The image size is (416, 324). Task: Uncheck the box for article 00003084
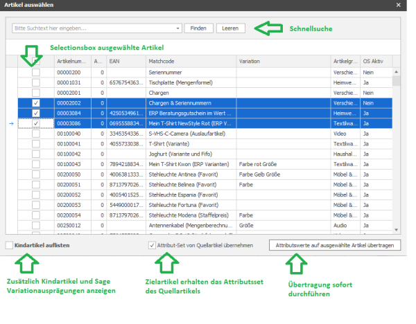click(35, 113)
